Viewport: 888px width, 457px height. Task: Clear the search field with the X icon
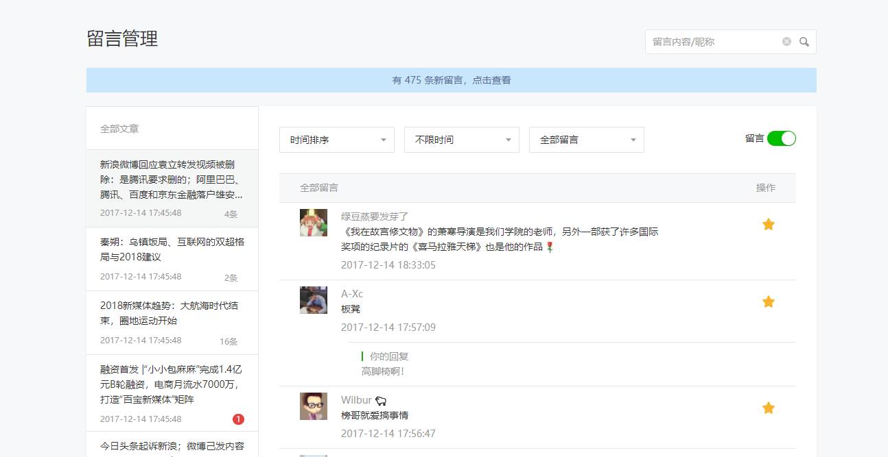pyautogui.click(x=786, y=42)
